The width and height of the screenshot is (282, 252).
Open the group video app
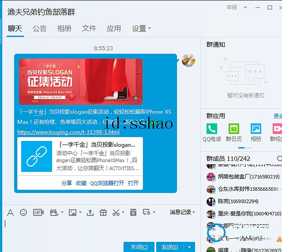point(277,129)
